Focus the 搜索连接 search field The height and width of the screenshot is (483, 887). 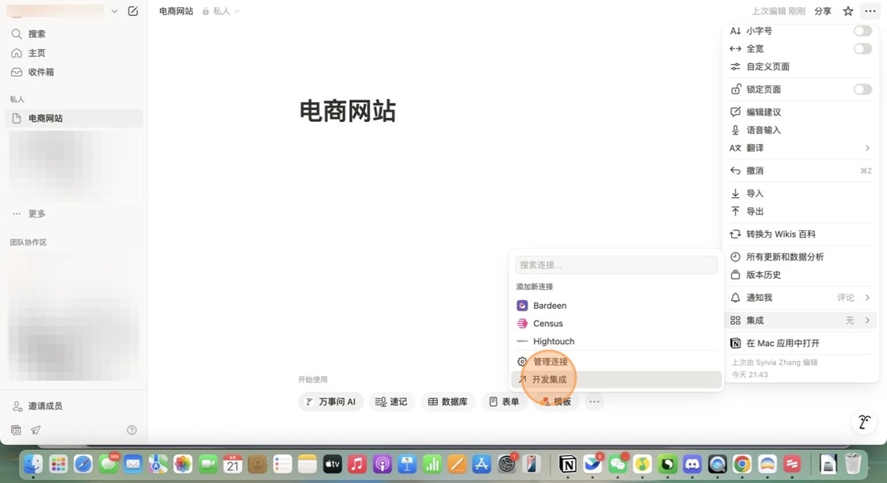click(x=616, y=264)
